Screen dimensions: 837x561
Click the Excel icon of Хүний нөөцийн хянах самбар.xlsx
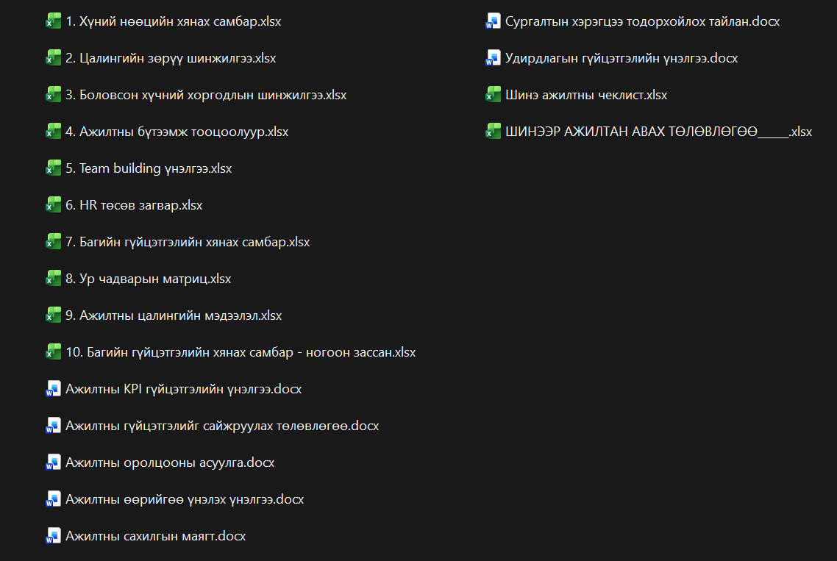52,21
